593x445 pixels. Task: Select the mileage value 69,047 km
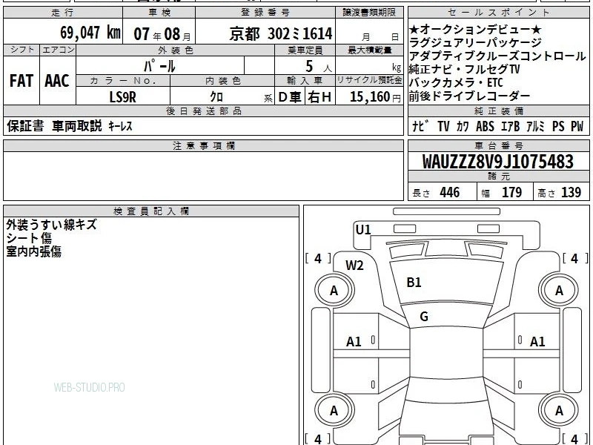(90, 33)
